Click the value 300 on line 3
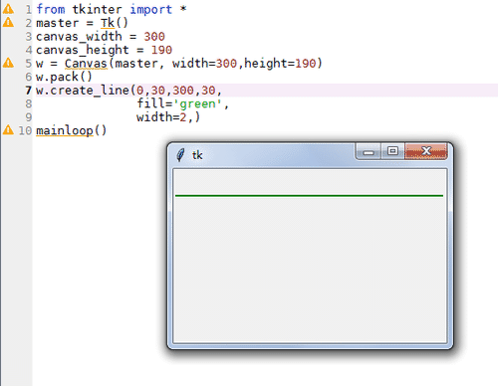The image size is (498, 386). point(154,37)
